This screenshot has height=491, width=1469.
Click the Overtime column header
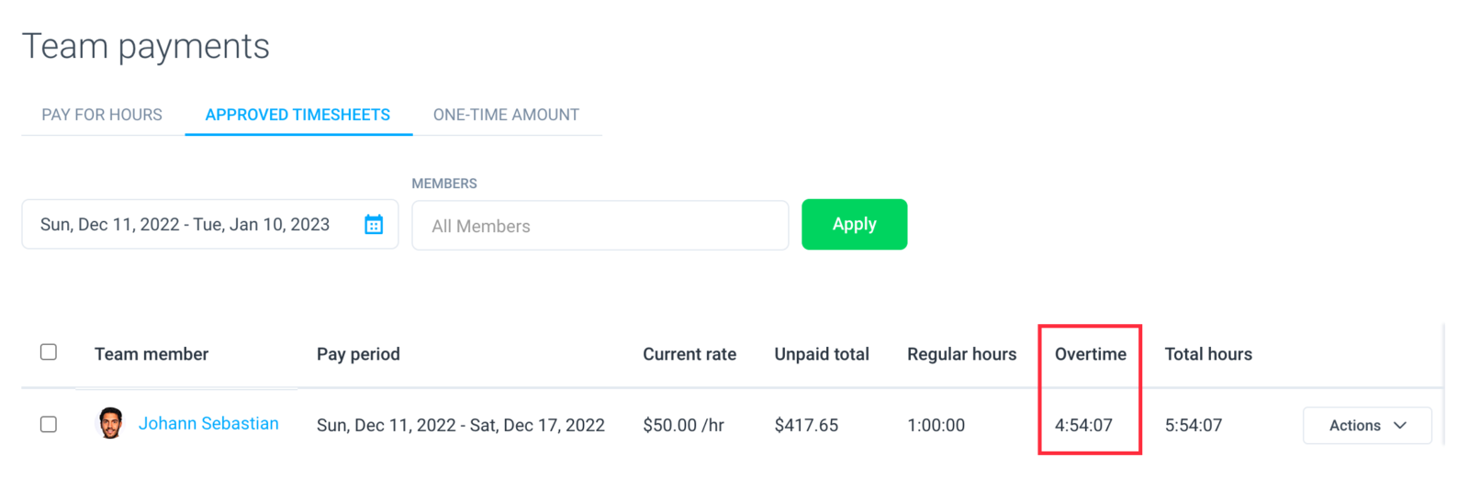click(1090, 354)
